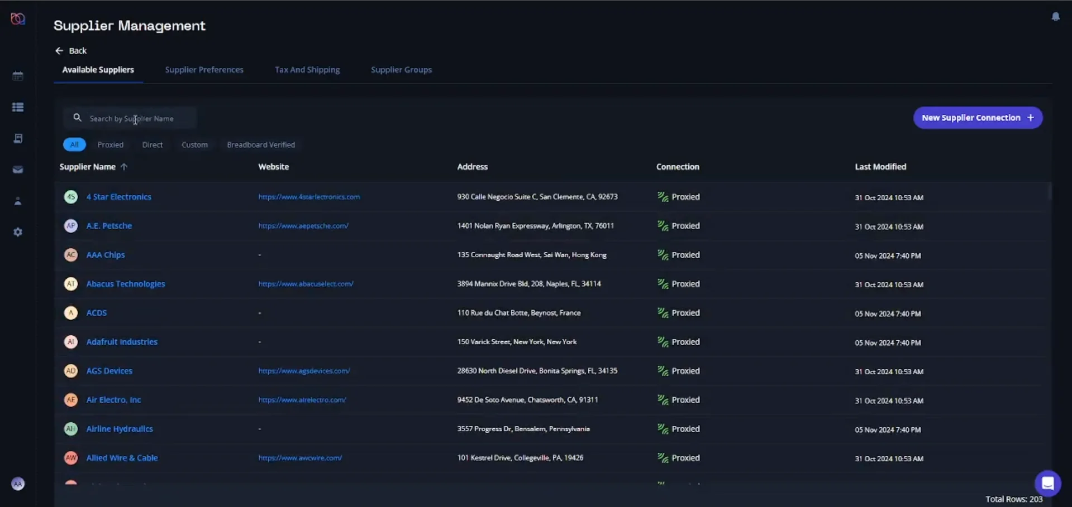Open AGS Devices supplier
The height and width of the screenshot is (507, 1072).
(109, 371)
